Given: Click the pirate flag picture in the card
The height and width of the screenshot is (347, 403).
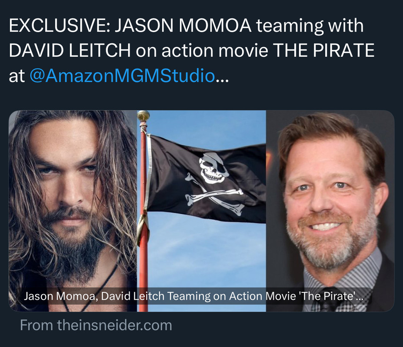Looking at the screenshot, I should tap(202, 211).
